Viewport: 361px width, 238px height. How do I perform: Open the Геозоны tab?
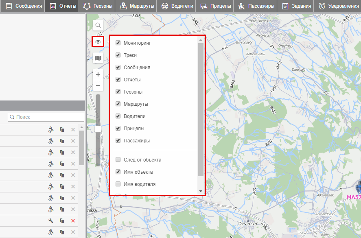(x=97, y=6)
